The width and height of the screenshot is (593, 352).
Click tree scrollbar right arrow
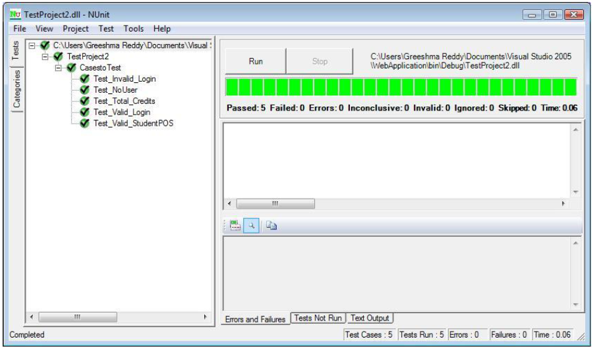(x=206, y=317)
